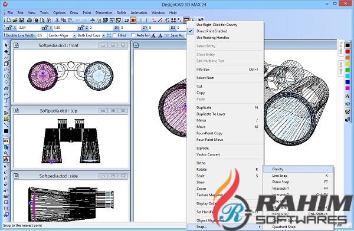Click Duplicate To Layer menu entry
Screen dimensions: 354x231
click(225, 114)
